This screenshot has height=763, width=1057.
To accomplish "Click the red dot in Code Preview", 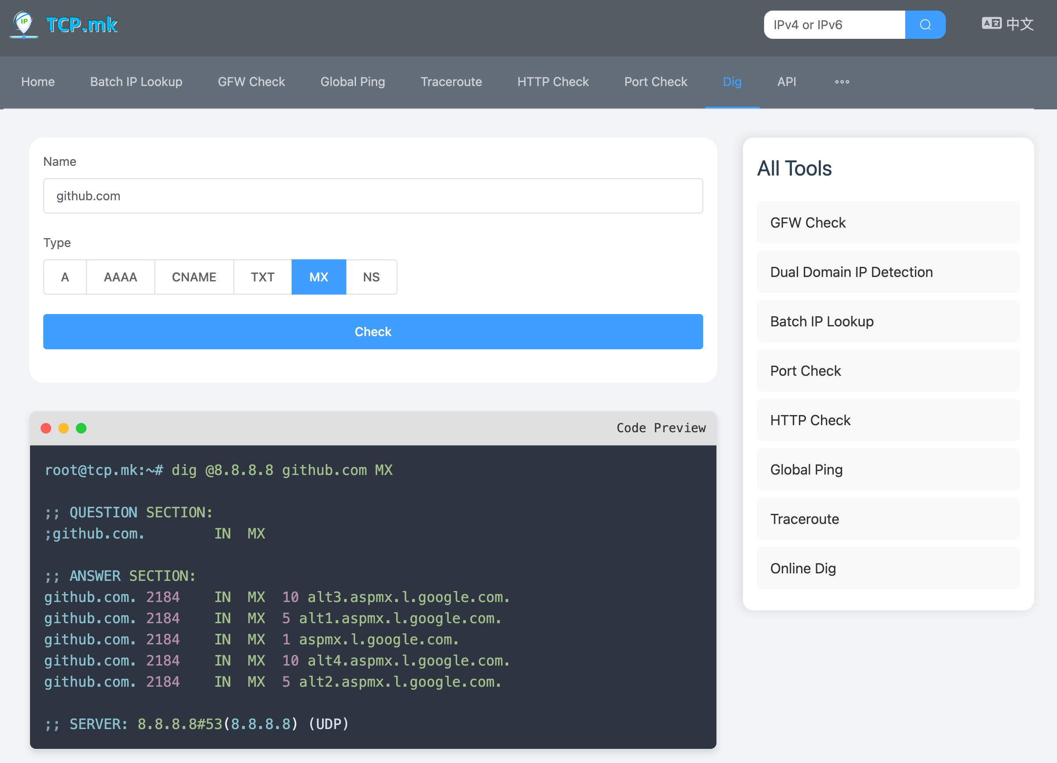I will (46, 428).
